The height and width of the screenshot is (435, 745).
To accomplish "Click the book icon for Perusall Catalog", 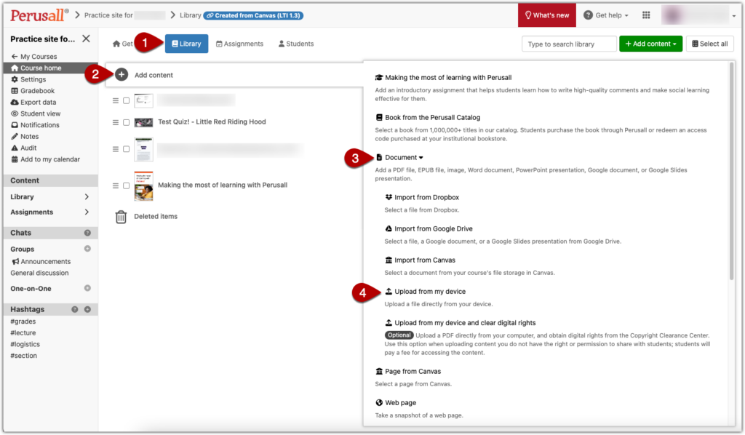I will point(379,117).
